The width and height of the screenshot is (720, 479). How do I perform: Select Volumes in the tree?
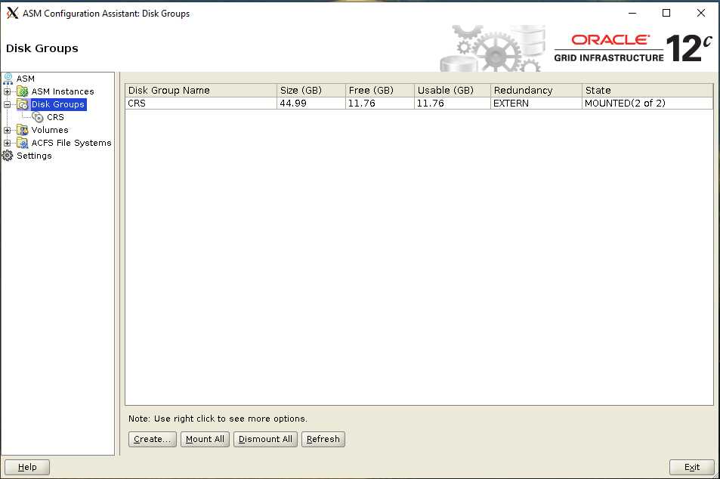[x=50, y=130]
